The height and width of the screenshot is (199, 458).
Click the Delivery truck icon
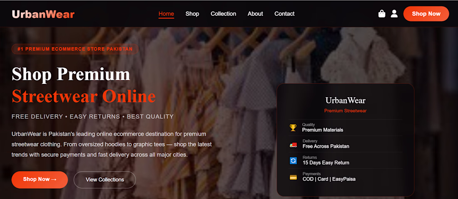(x=293, y=144)
